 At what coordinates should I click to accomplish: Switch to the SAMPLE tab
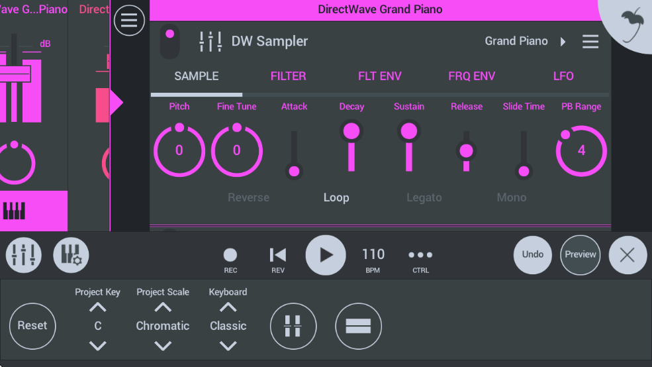(x=197, y=76)
